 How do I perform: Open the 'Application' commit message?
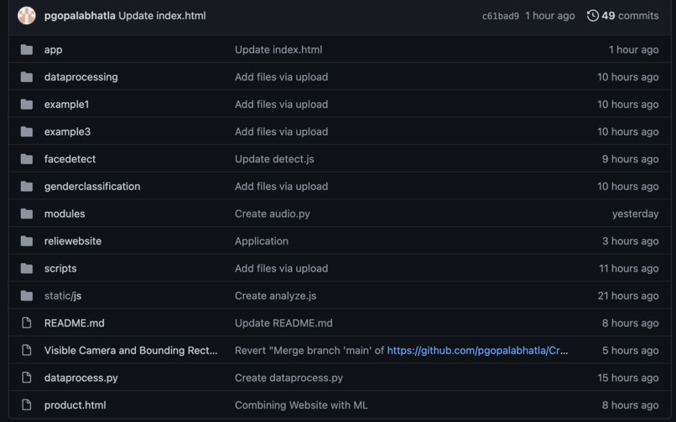pyautogui.click(x=262, y=241)
